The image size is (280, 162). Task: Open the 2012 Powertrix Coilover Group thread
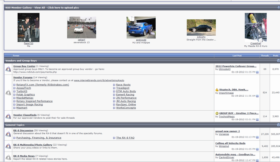click(x=236, y=66)
